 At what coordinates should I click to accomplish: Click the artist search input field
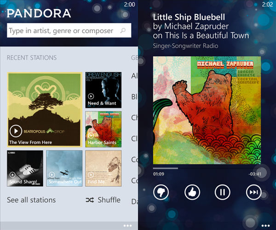coord(69,30)
